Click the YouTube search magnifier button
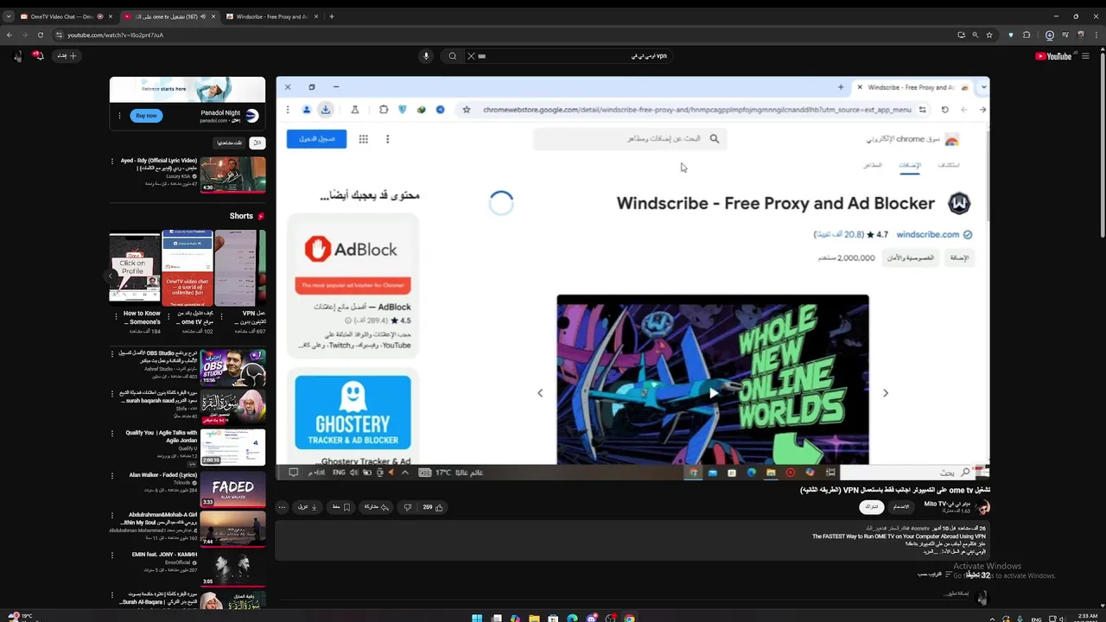 click(x=452, y=56)
